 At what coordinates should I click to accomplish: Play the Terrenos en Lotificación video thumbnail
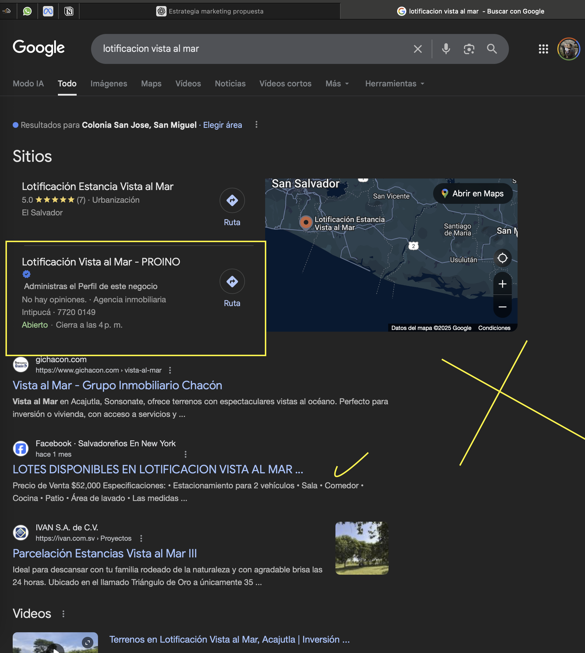pyautogui.click(x=55, y=643)
